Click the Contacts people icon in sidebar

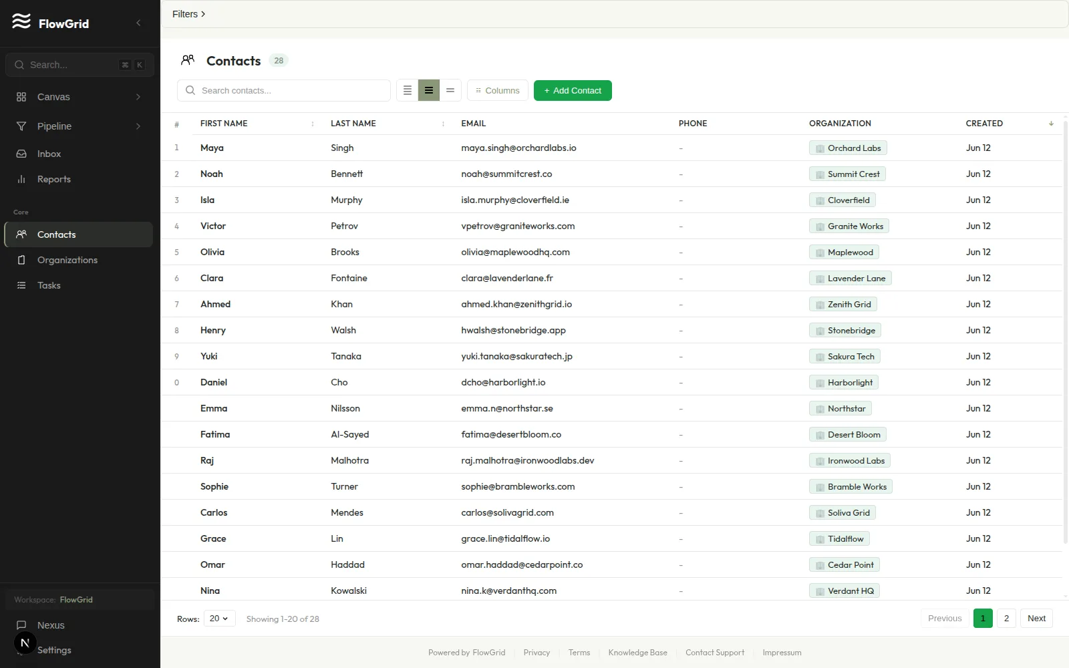click(21, 234)
